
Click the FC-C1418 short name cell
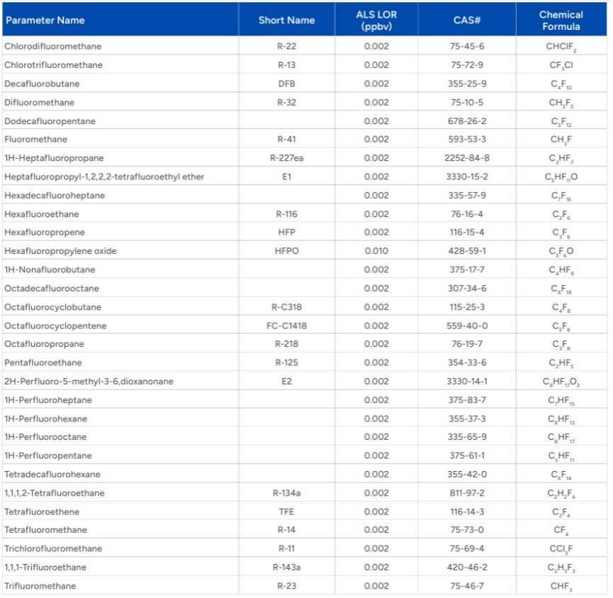[286, 325]
